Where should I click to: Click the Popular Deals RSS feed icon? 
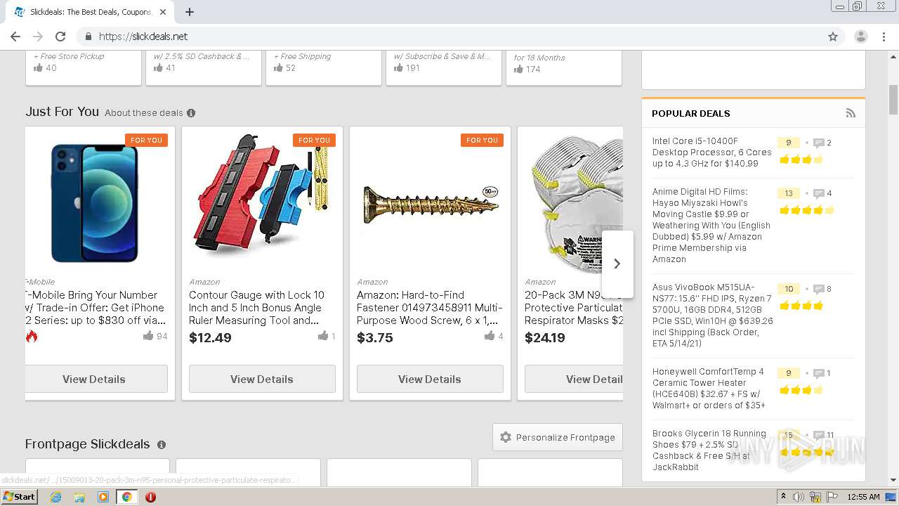851,113
